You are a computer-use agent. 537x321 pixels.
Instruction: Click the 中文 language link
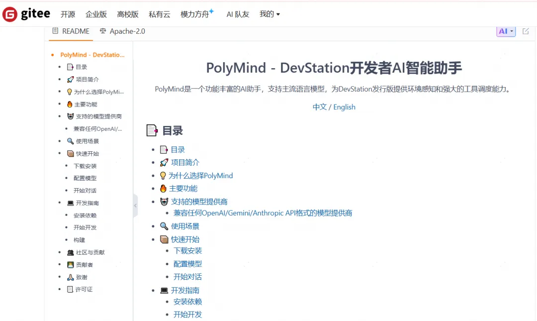[x=320, y=107]
